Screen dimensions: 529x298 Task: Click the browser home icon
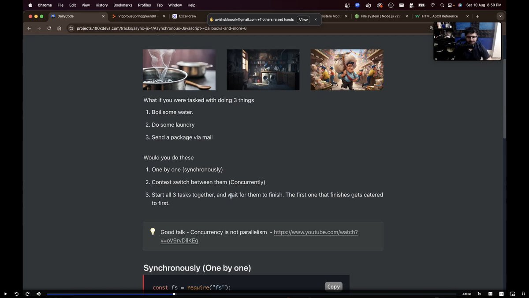pyautogui.click(x=59, y=28)
